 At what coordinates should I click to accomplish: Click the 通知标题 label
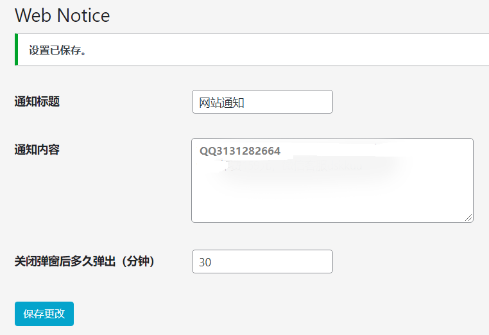tap(37, 101)
